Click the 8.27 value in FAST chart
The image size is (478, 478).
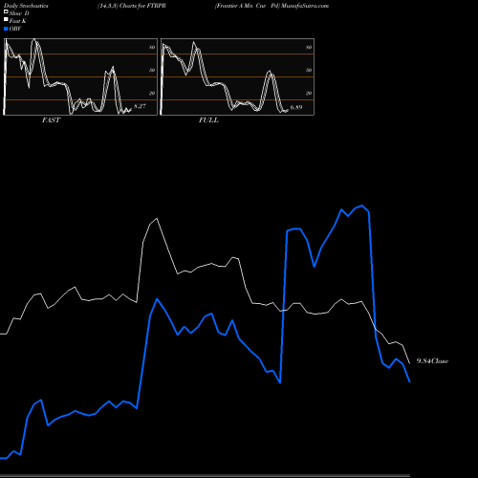click(140, 106)
